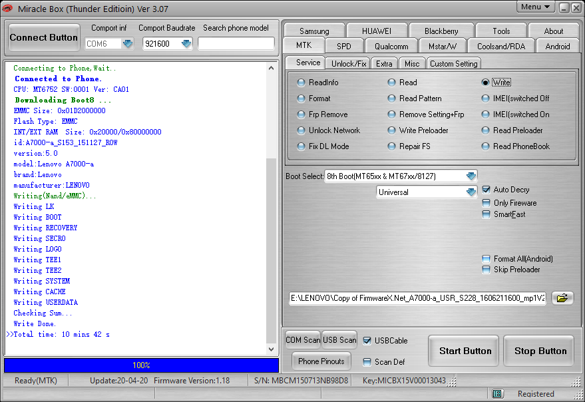Viewport: 585px width, 402px height.
Task: Click the 100% blue progress bar
Action: [x=141, y=365]
